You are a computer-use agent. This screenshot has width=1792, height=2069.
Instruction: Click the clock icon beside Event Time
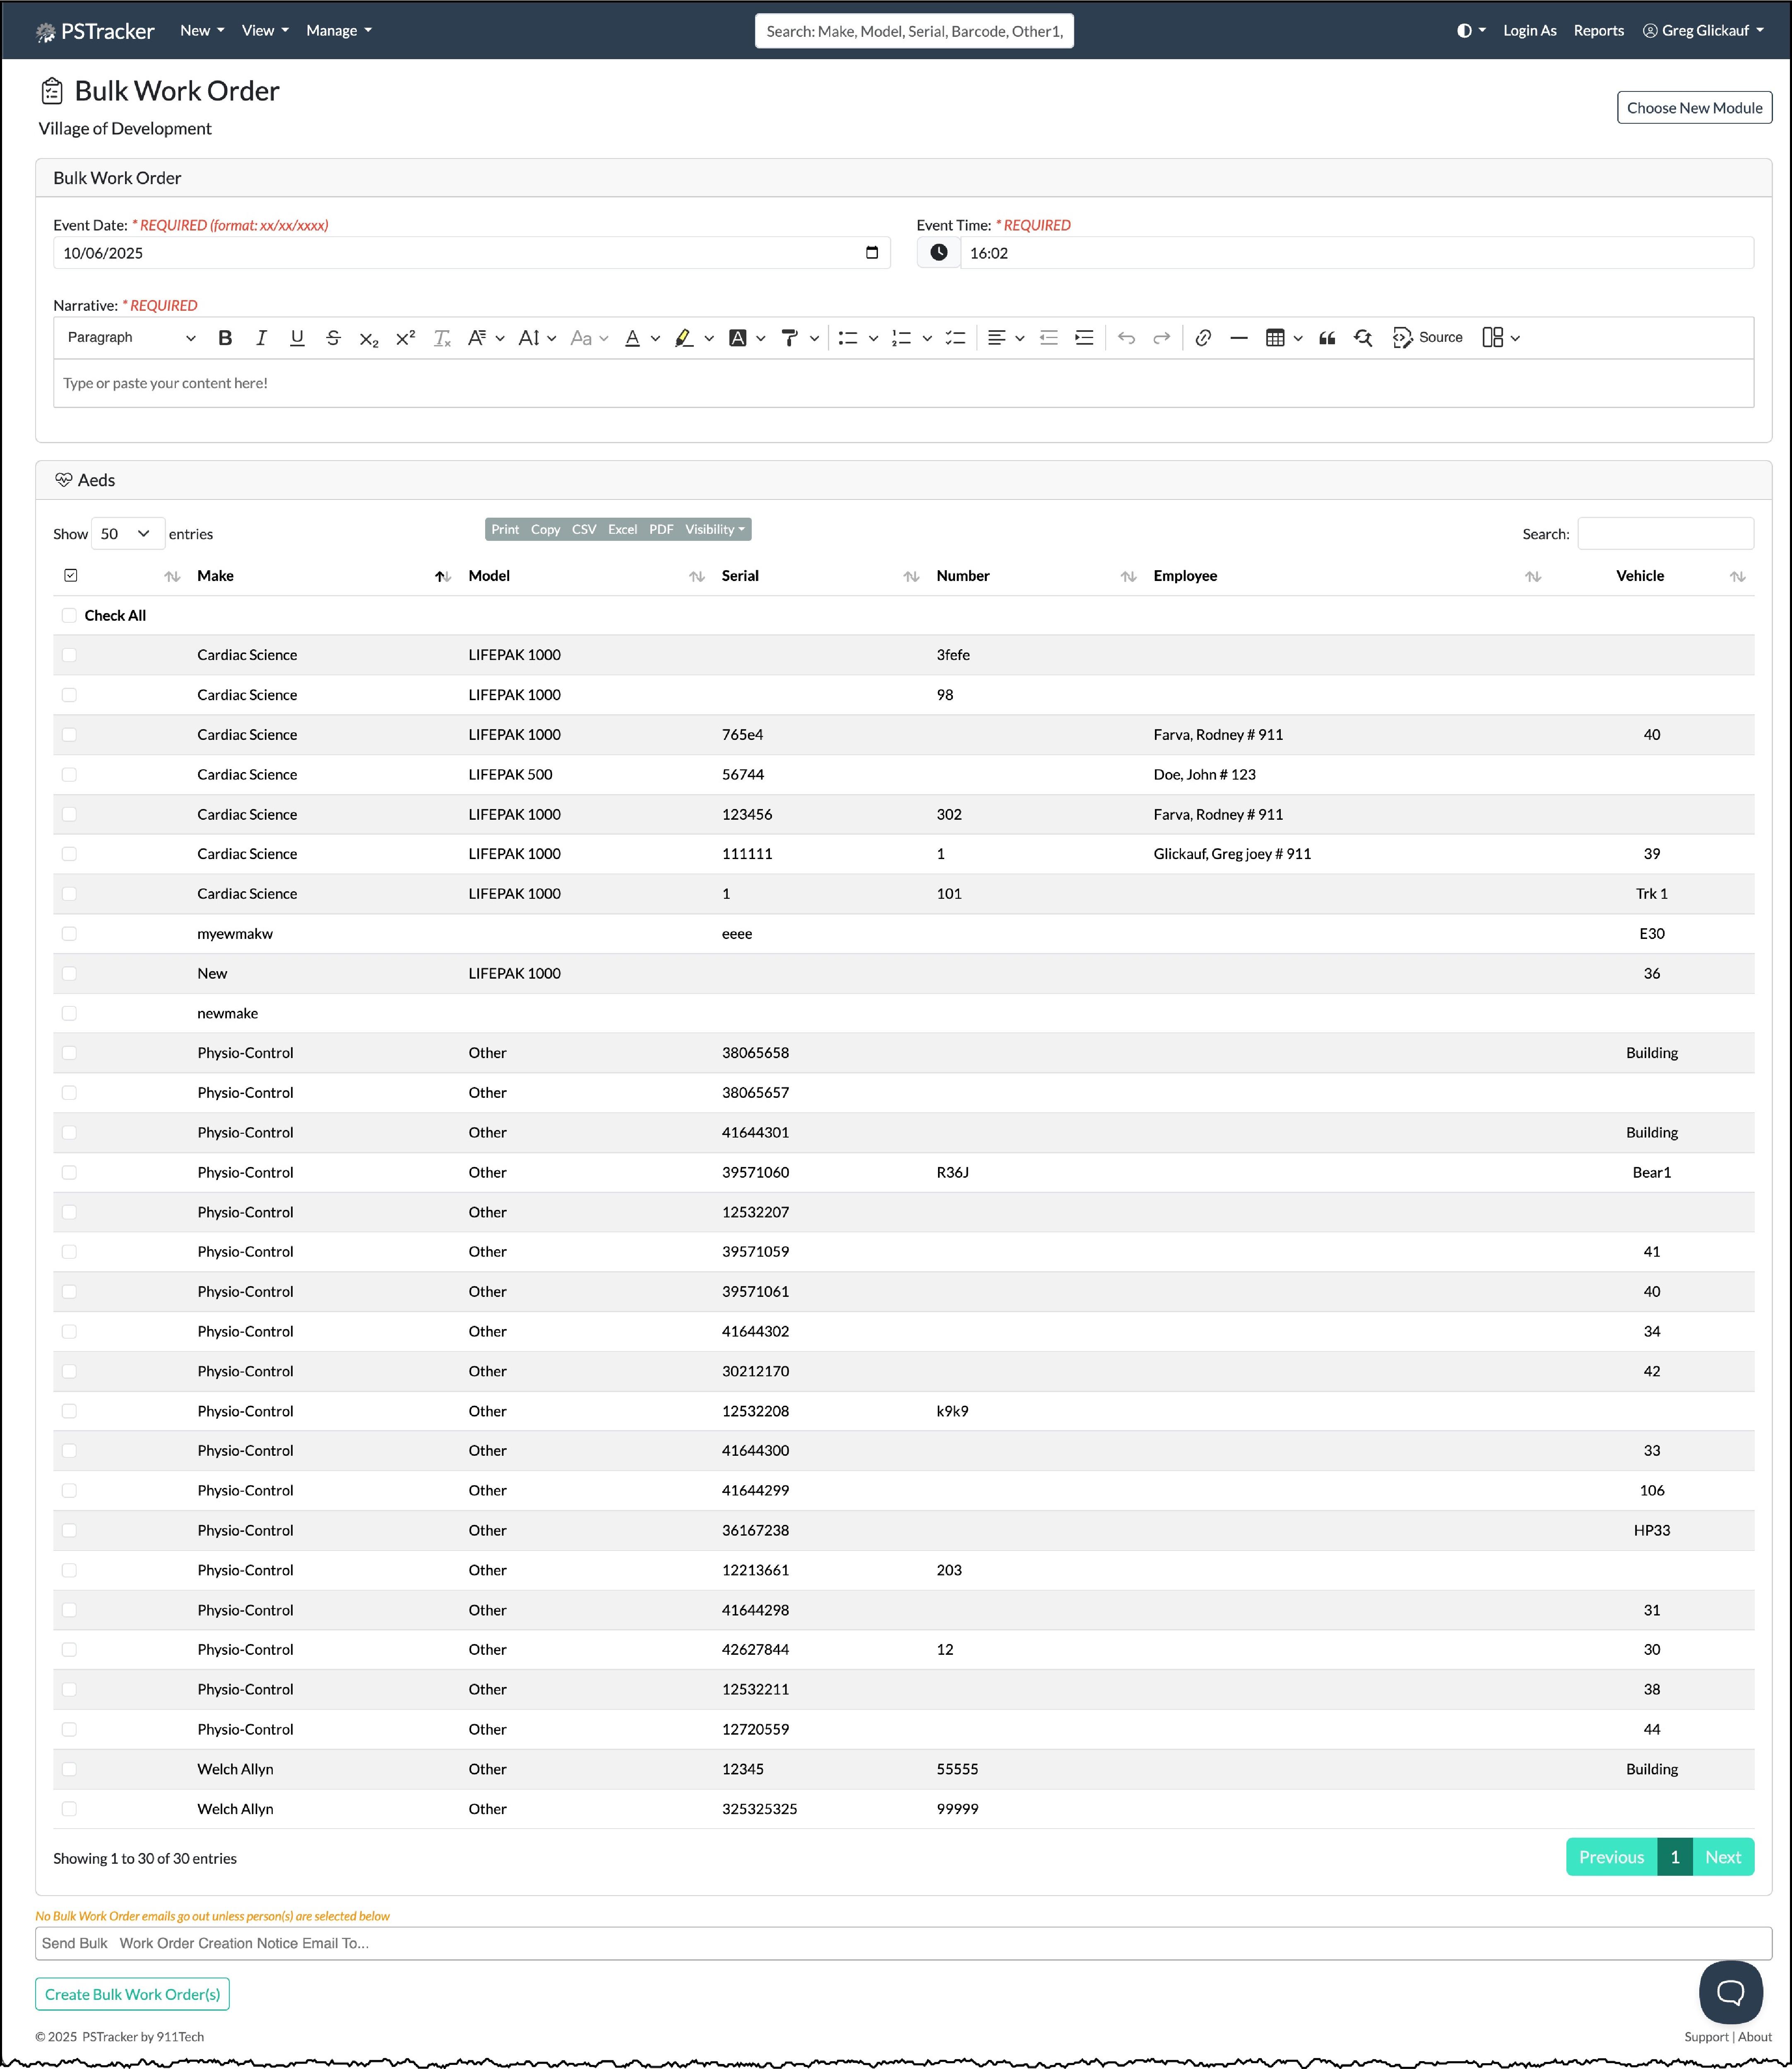(x=938, y=253)
